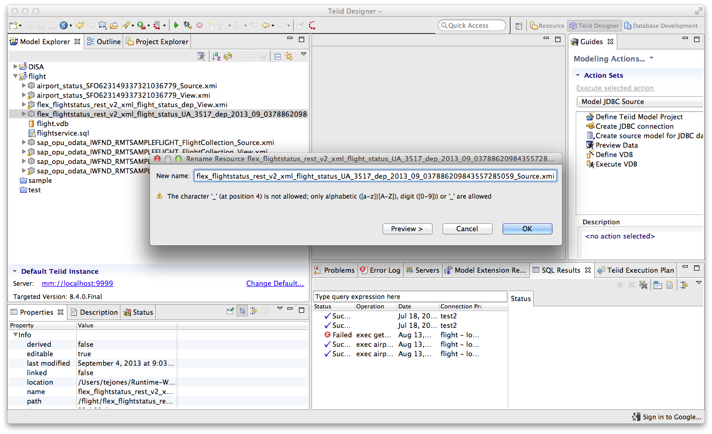712x434 pixels.
Task: Click the red dotted loading icon in toolbar
Action: [312, 25]
